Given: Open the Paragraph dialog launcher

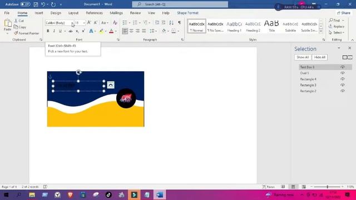Looking at the screenshot, I should [x=182, y=39].
